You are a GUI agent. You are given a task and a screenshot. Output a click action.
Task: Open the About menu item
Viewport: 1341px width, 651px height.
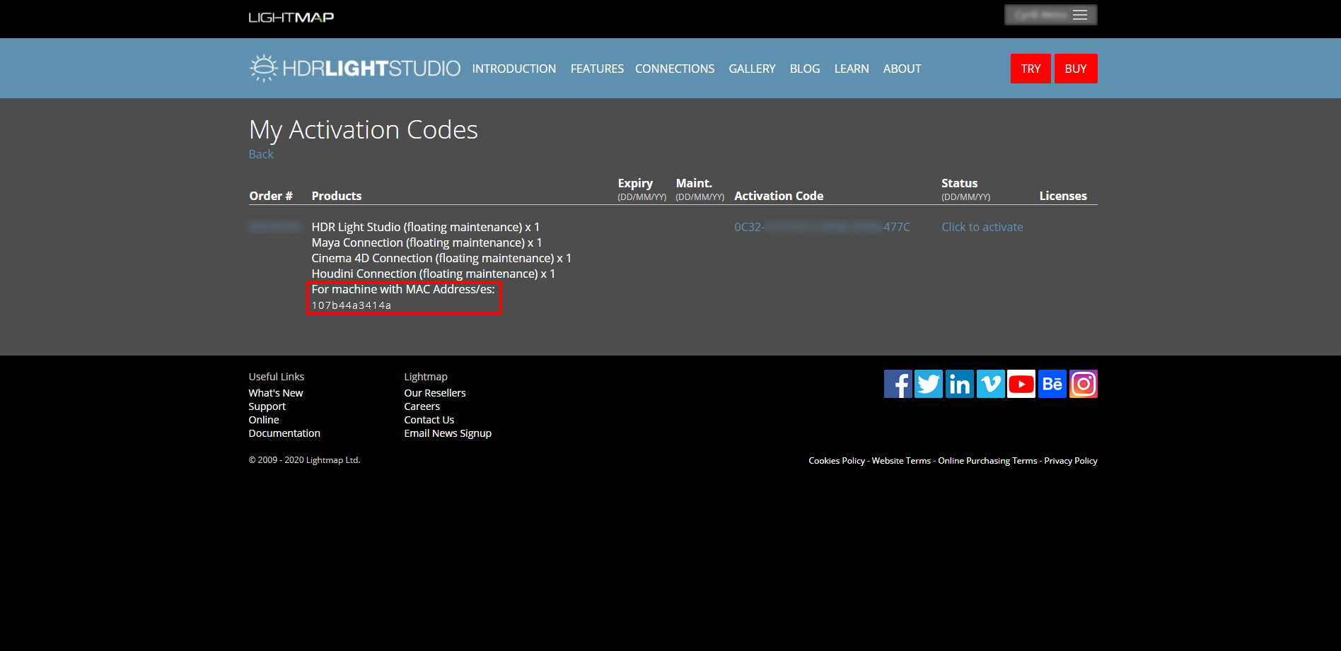[902, 69]
